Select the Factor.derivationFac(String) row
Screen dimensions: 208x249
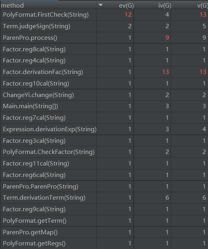click(104, 72)
